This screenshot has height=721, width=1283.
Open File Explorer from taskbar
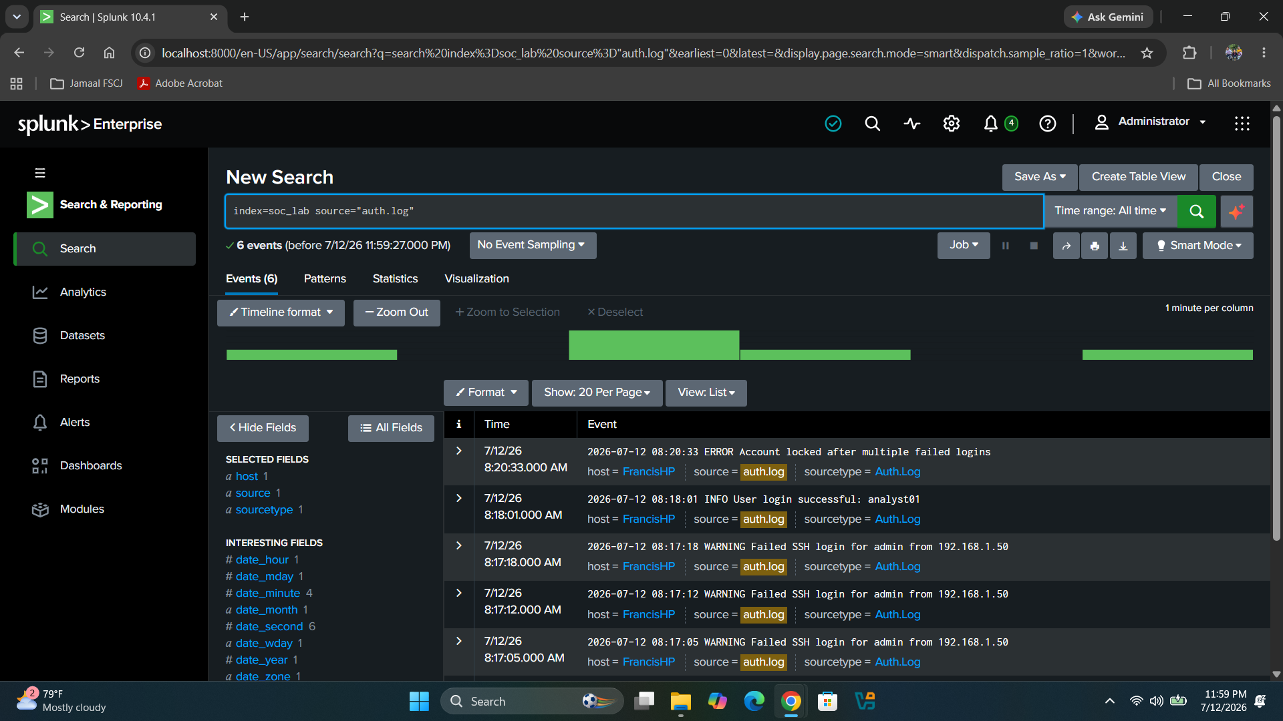point(680,701)
